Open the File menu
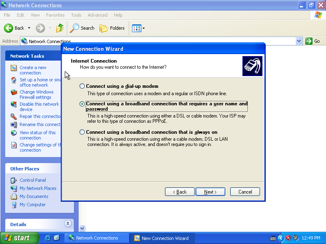The width and height of the screenshot is (326, 244). pos(7,15)
